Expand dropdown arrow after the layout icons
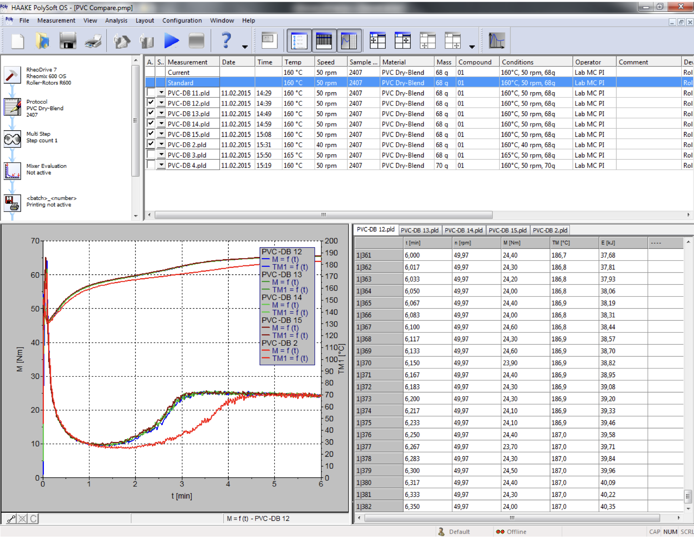 pyautogui.click(x=472, y=47)
